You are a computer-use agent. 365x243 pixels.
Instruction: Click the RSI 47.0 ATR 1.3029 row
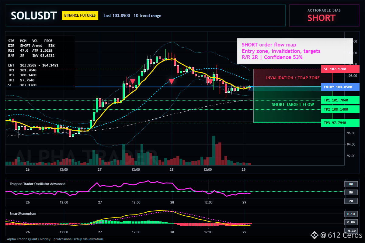pos(30,50)
